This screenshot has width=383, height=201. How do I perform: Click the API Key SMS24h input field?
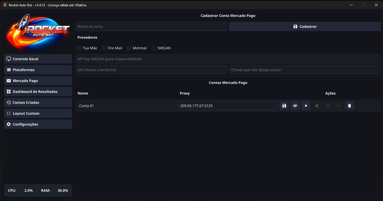(x=228, y=59)
